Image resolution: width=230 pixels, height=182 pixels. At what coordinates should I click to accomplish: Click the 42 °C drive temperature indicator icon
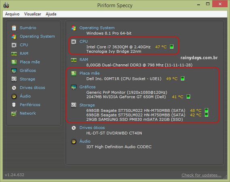tap(206, 115)
